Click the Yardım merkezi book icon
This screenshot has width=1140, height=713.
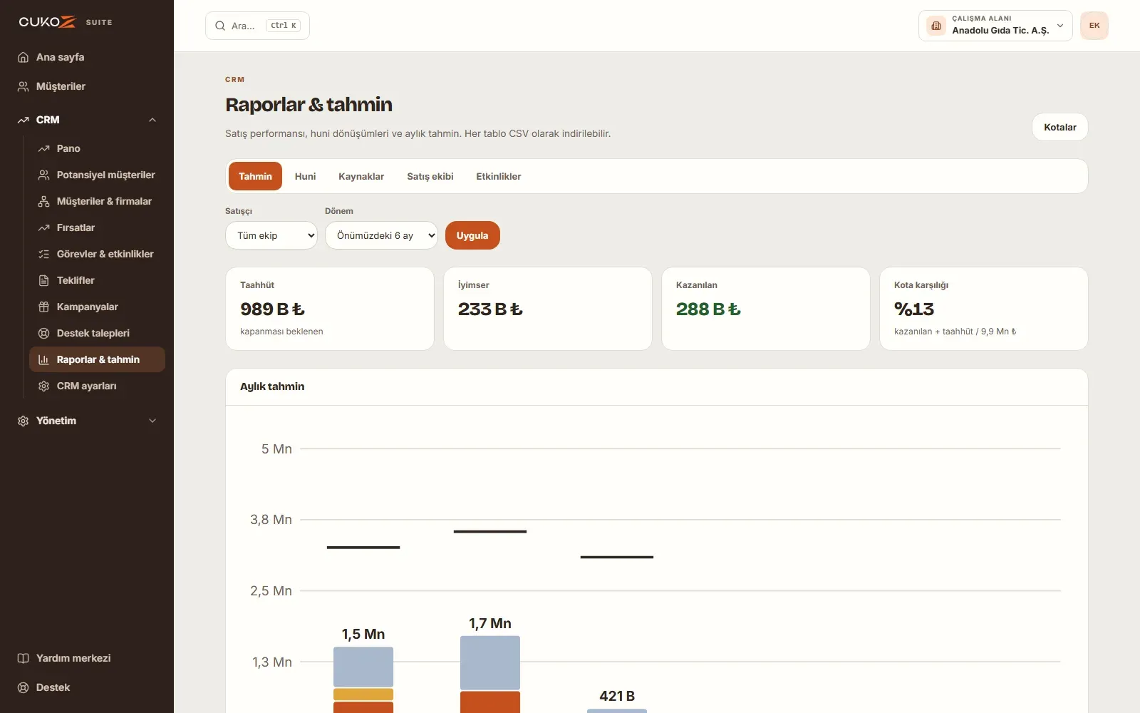click(23, 658)
